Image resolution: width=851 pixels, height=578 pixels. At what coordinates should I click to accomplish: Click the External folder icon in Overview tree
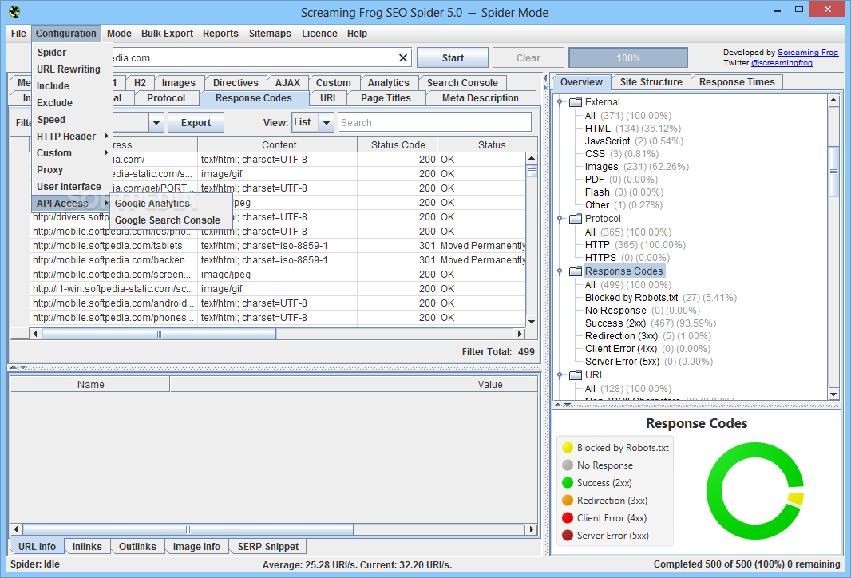[x=576, y=102]
